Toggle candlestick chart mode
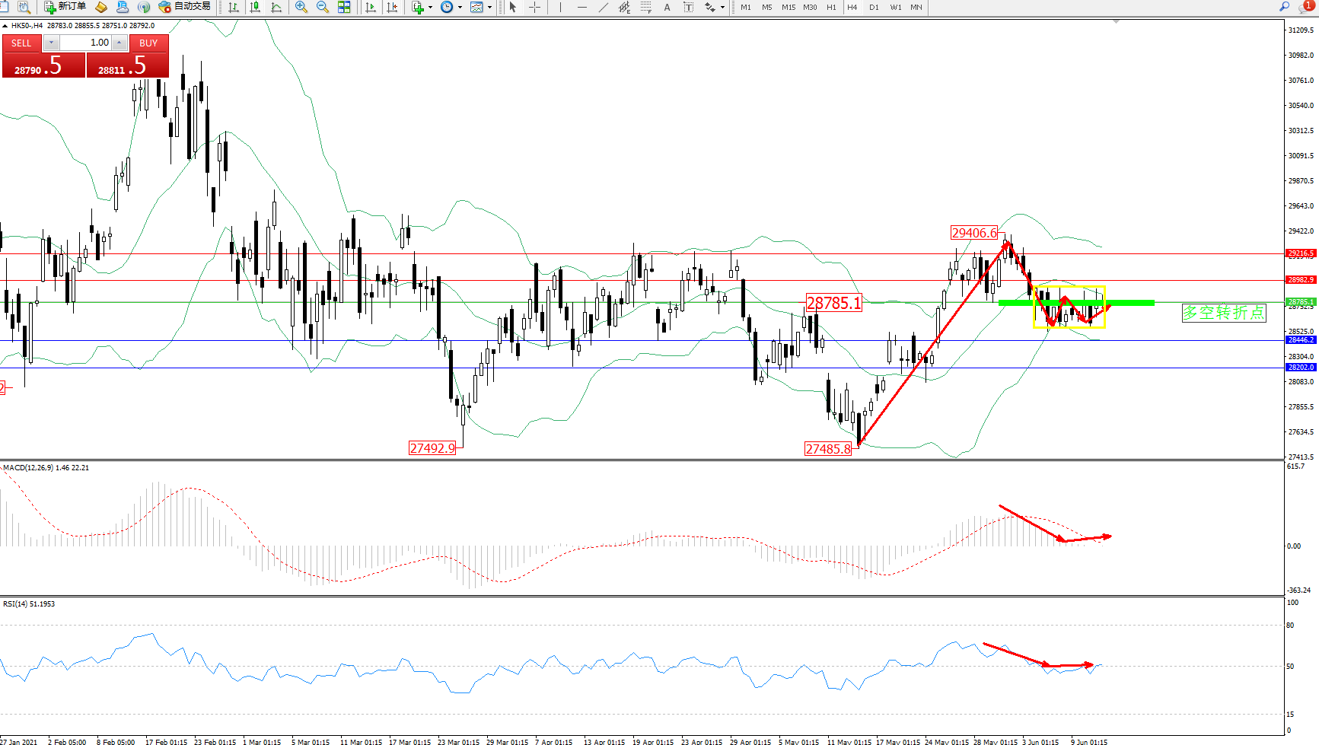Image resolution: width=1319 pixels, height=745 pixels. (255, 7)
